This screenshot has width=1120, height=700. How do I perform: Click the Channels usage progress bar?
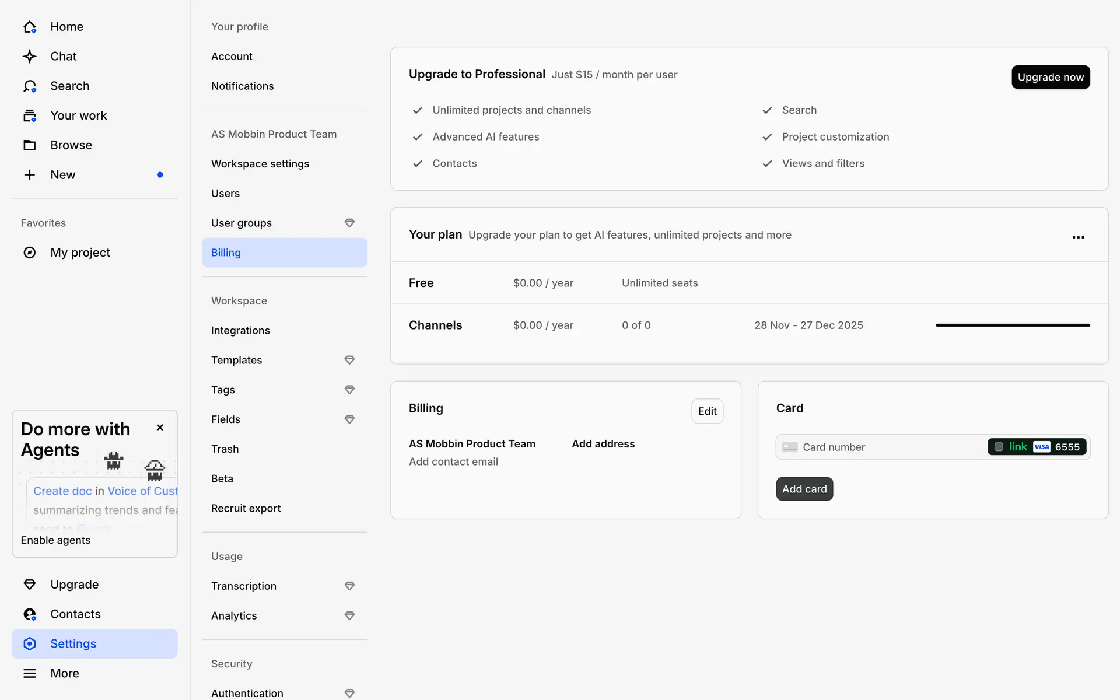click(x=1013, y=325)
